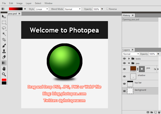This screenshot has height=114, width=161.
Task: Select the Zoom tool
Action: (4, 75)
